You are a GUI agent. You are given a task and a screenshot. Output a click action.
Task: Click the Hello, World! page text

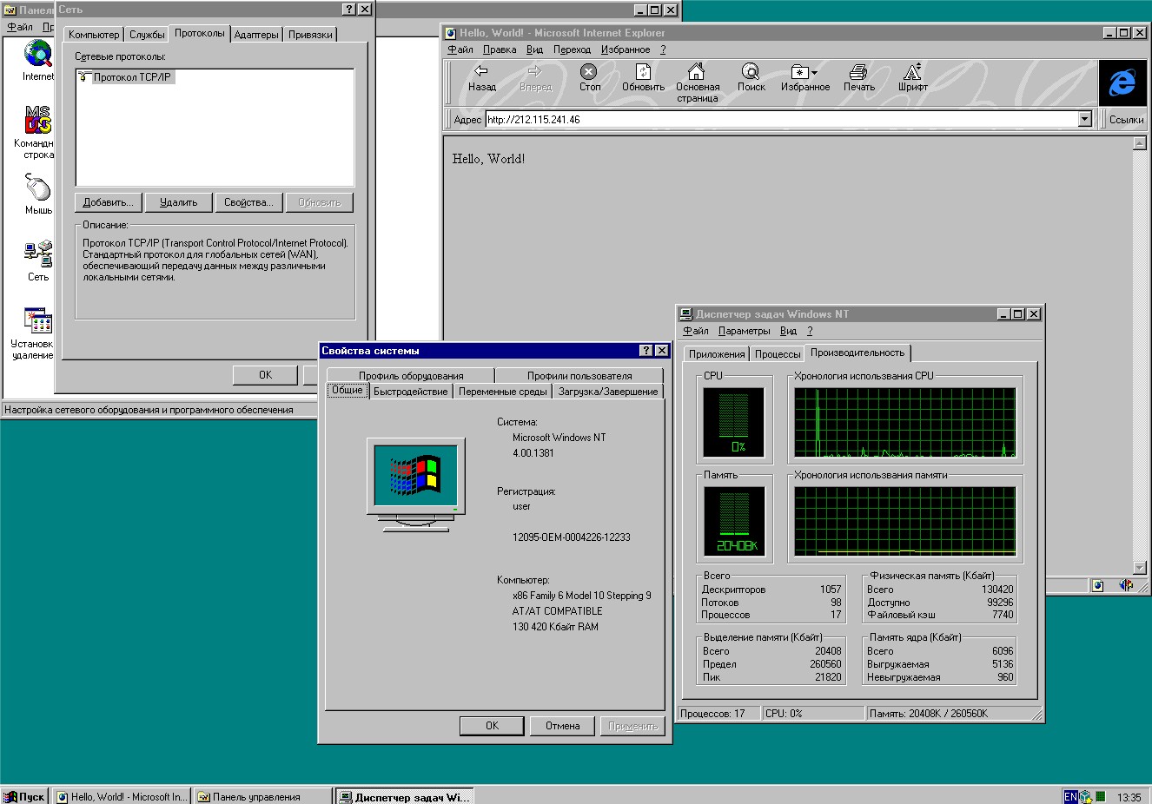488,159
